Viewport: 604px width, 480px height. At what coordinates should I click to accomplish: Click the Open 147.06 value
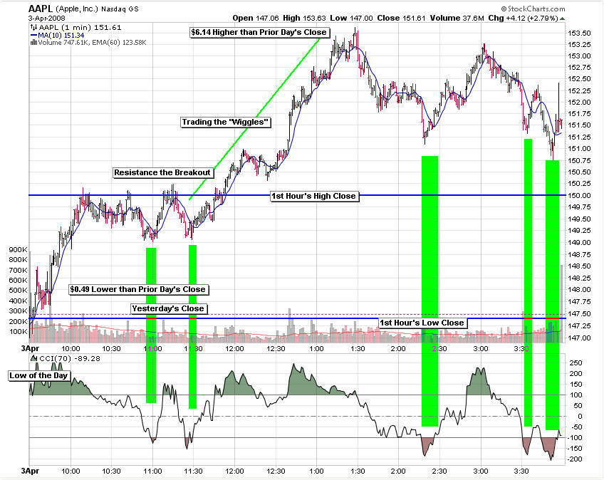coord(256,18)
